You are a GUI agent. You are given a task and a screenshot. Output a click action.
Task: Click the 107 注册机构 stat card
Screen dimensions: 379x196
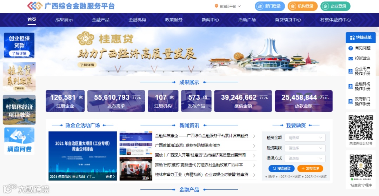point(163,101)
